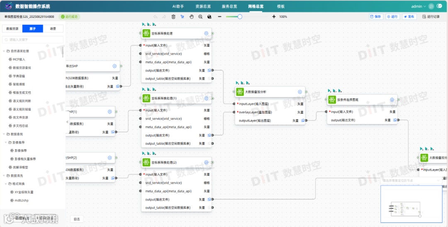The height and width of the screenshot is (227, 448).
Task: Open 运行记录 run history
Action: (x=431, y=17)
